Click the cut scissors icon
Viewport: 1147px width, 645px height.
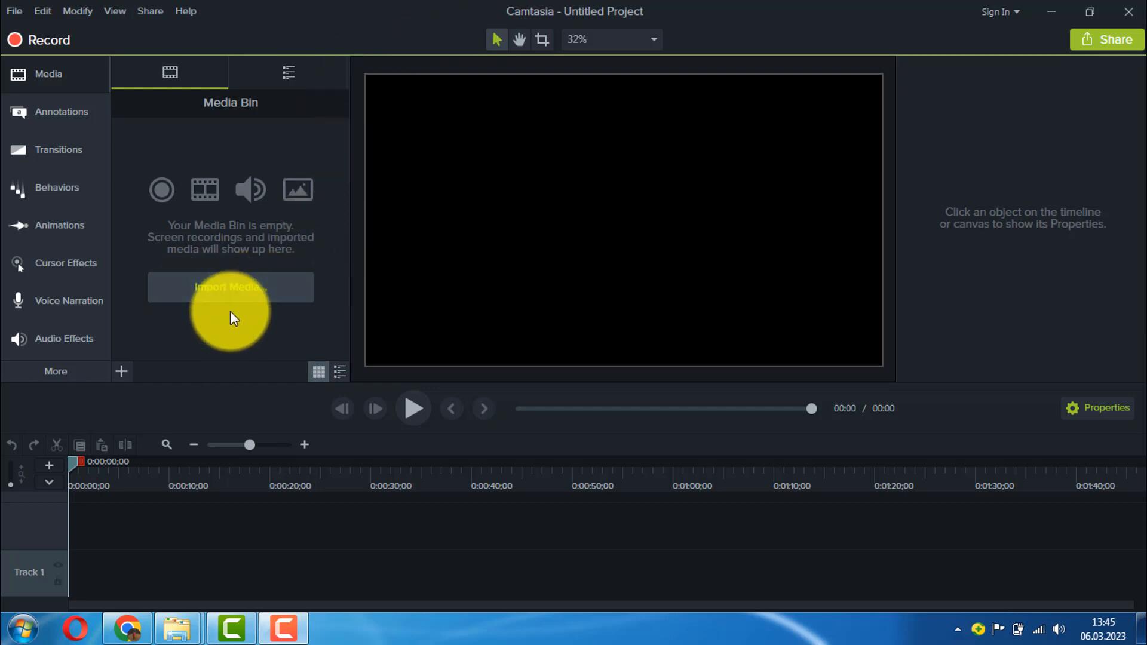click(x=57, y=445)
